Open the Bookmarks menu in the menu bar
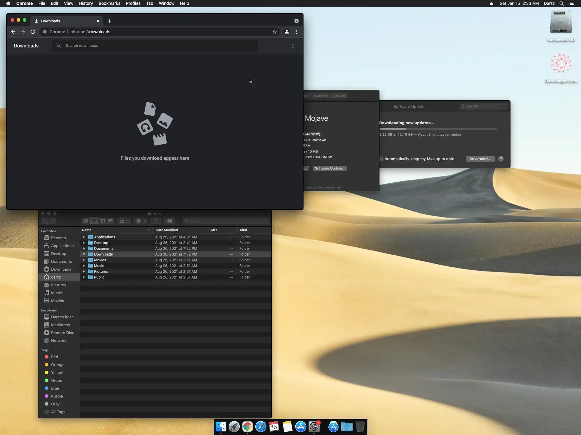Viewport: 581px width, 435px height. (109, 3)
